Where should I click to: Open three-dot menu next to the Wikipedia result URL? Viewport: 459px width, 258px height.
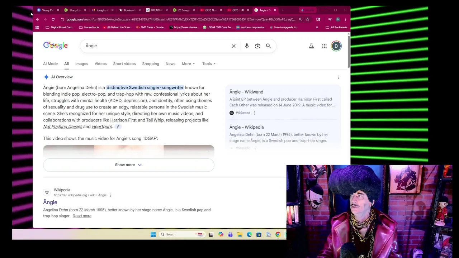111,195
